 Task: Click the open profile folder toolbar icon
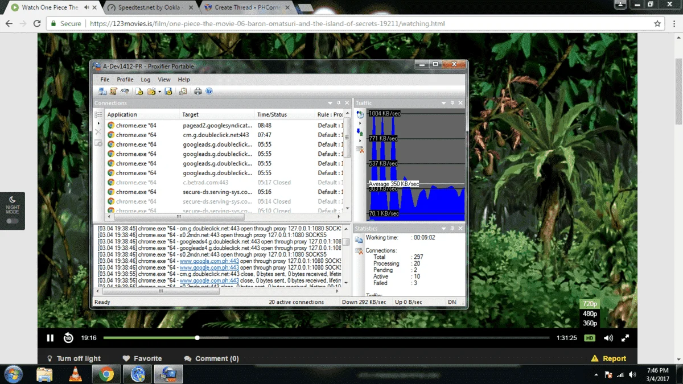[151, 91]
